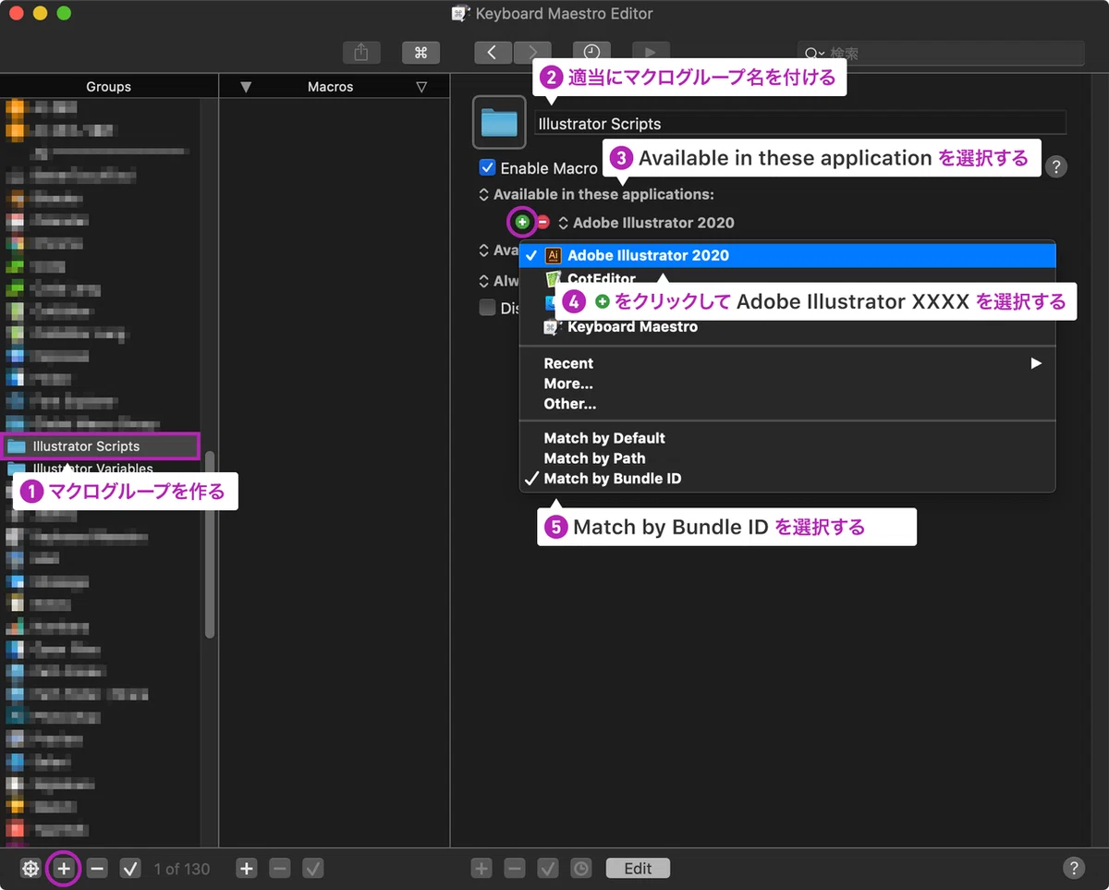Click the Macros column header

pos(331,86)
